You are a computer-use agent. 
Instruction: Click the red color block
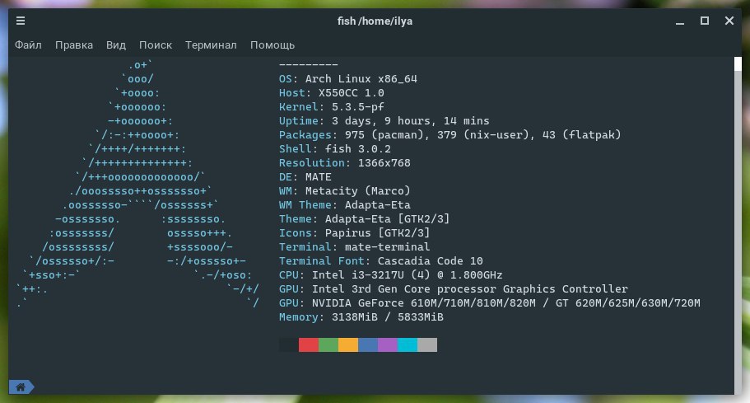(x=309, y=344)
